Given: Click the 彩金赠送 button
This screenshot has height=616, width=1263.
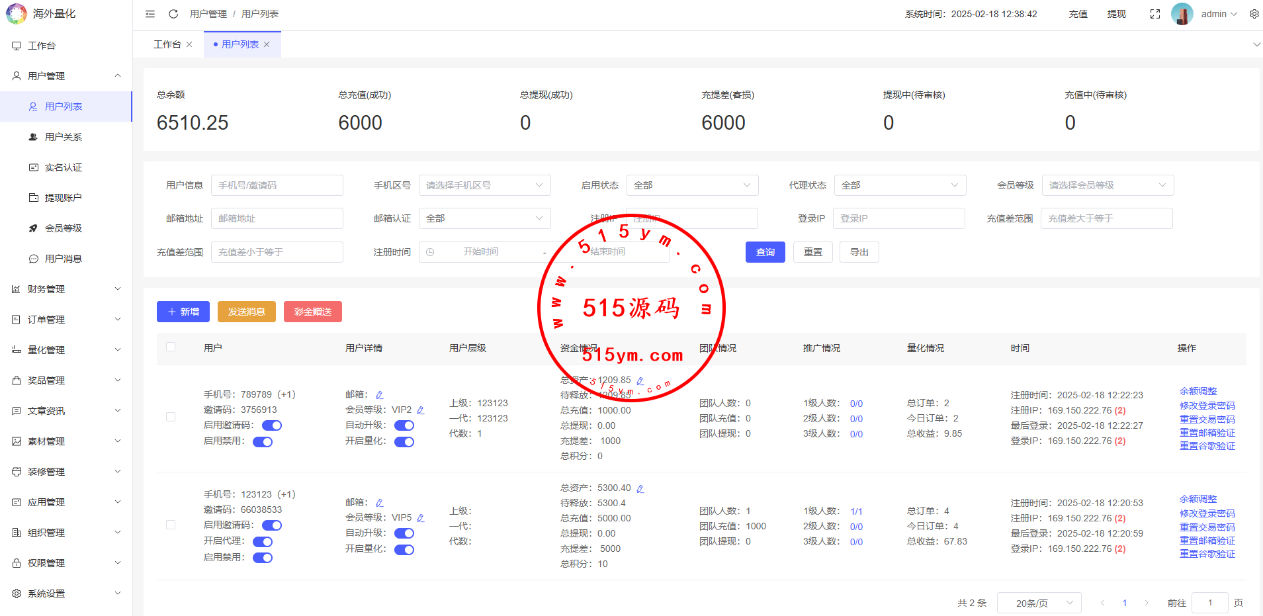Looking at the screenshot, I should (312, 312).
